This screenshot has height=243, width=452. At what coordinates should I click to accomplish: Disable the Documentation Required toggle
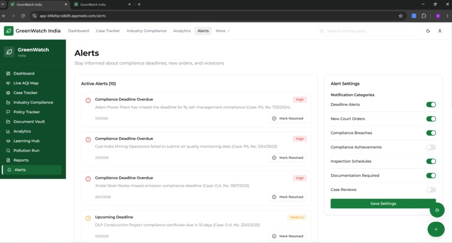(431, 176)
